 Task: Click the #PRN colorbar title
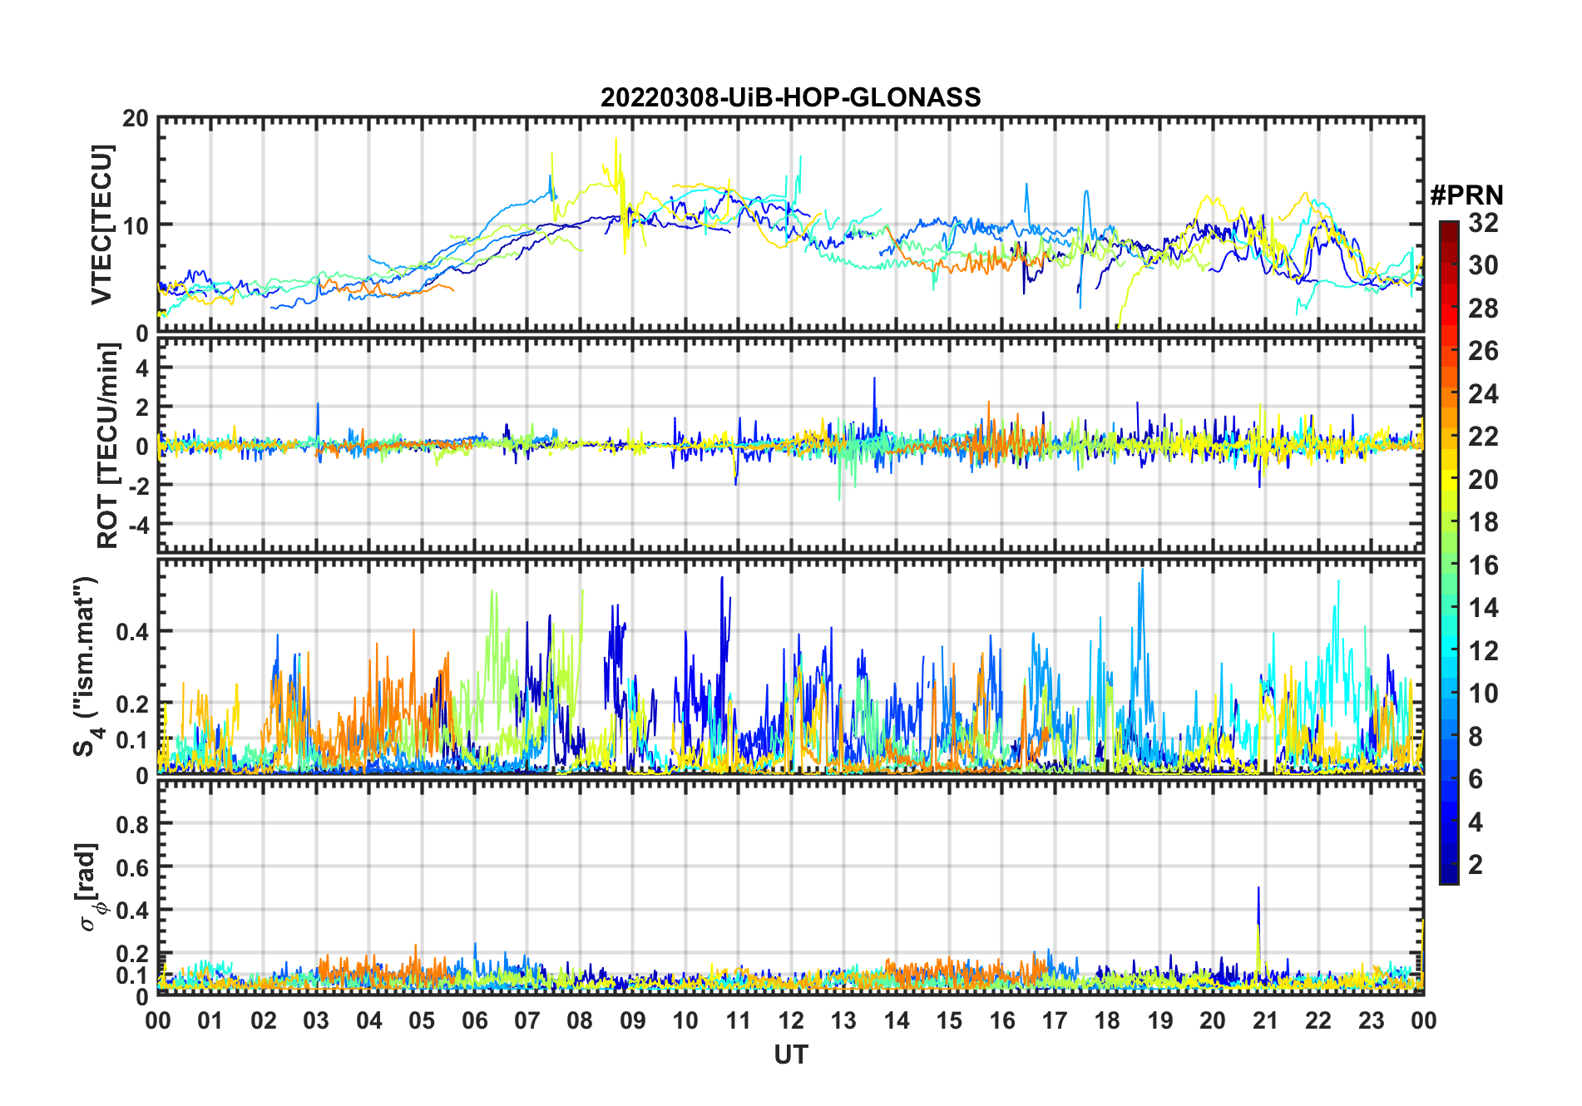1466,195
